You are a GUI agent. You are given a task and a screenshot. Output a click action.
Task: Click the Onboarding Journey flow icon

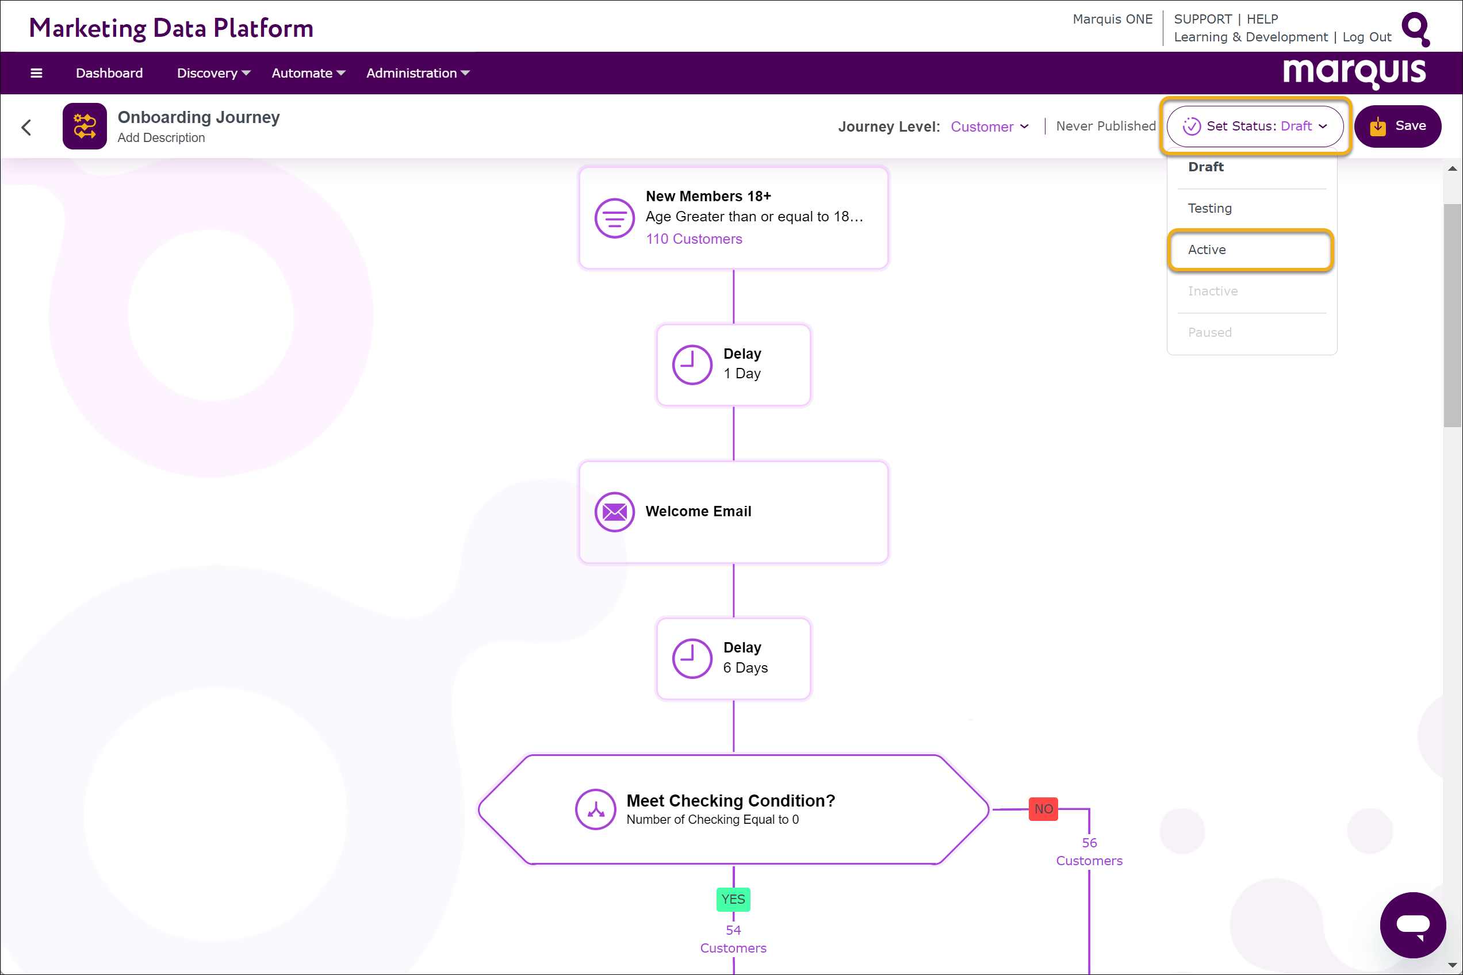click(x=85, y=126)
